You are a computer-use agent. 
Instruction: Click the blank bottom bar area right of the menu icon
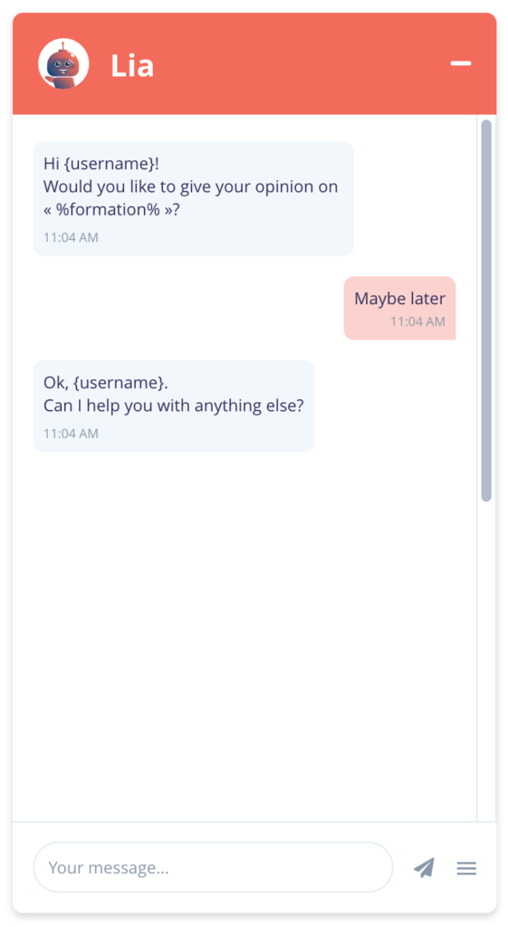[x=487, y=867]
